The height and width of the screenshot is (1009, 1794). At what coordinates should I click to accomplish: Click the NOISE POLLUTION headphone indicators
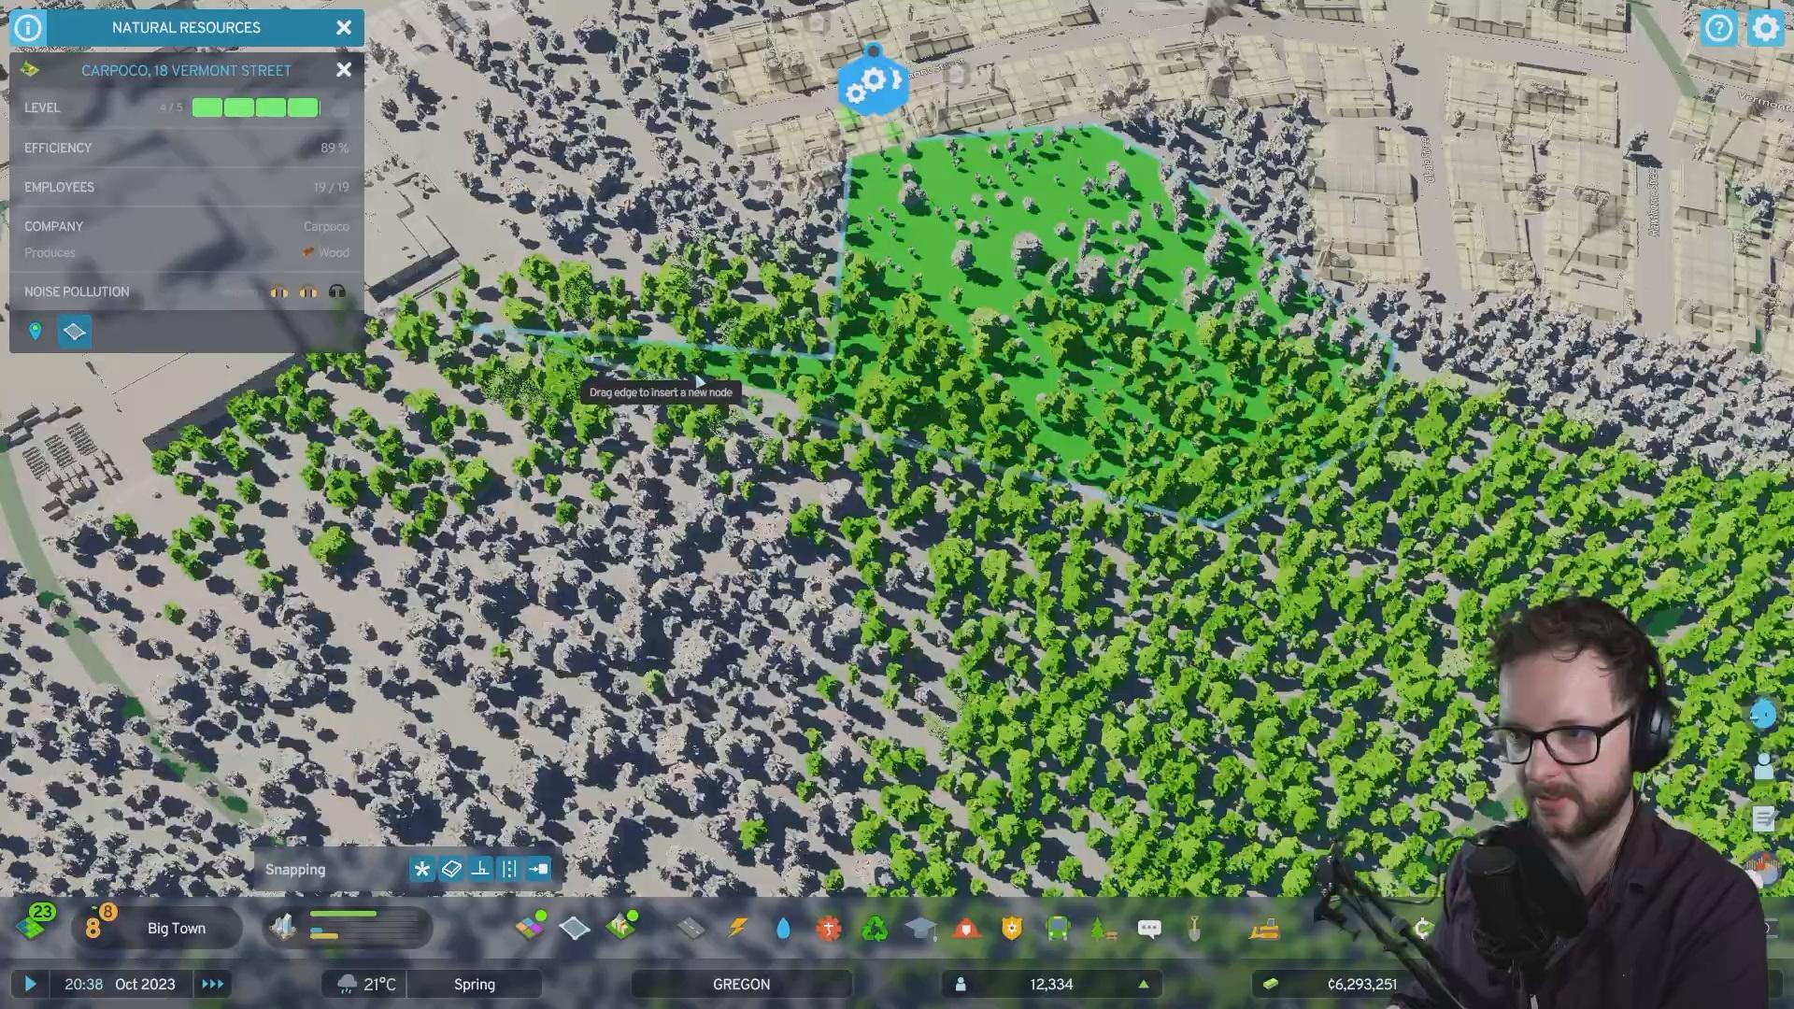pos(308,291)
